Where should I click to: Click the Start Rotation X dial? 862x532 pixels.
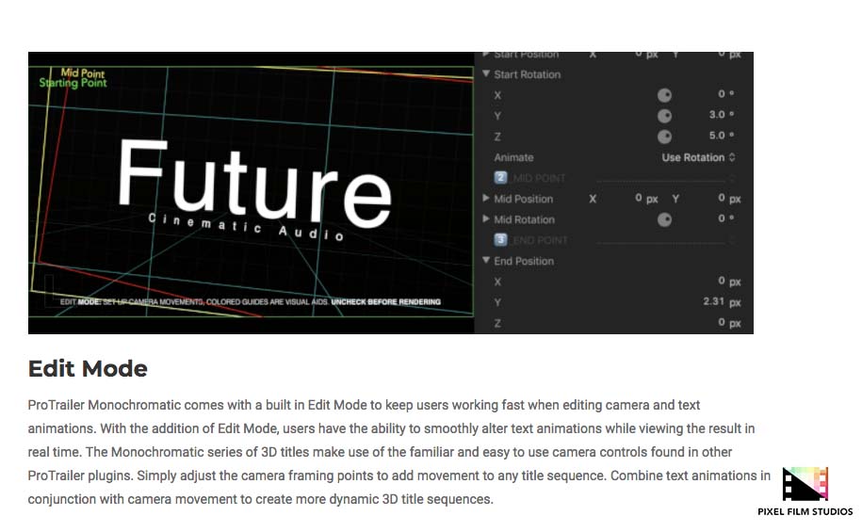665,96
